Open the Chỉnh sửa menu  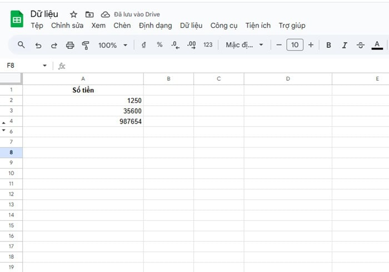pos(67,26)
